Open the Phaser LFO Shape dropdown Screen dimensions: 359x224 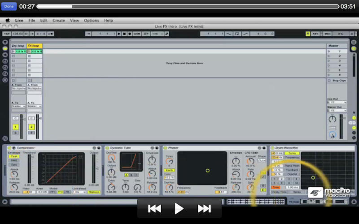point(262,160)
